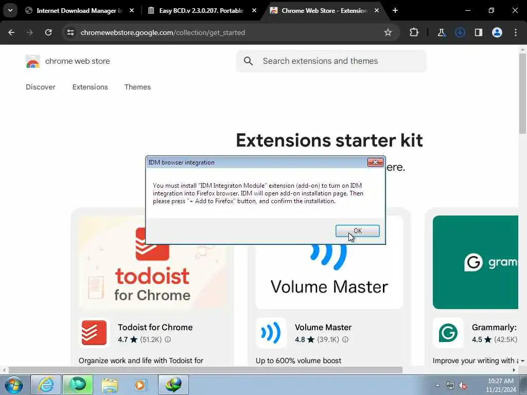Click the Volume Master app icon
This screenshot has height=395, width=527.
(x=271, y=333)
